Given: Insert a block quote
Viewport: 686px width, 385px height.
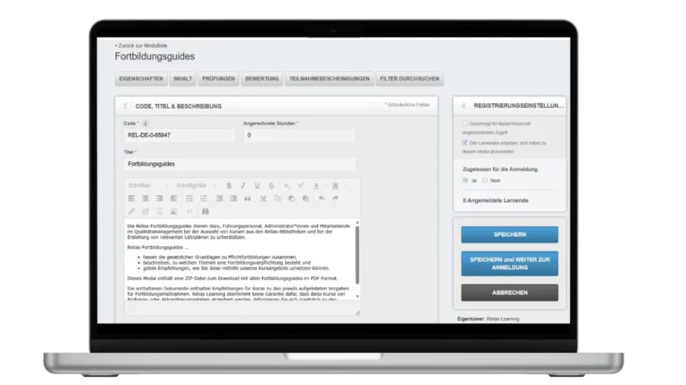Looking at the screenshot, I should (247, 199).
